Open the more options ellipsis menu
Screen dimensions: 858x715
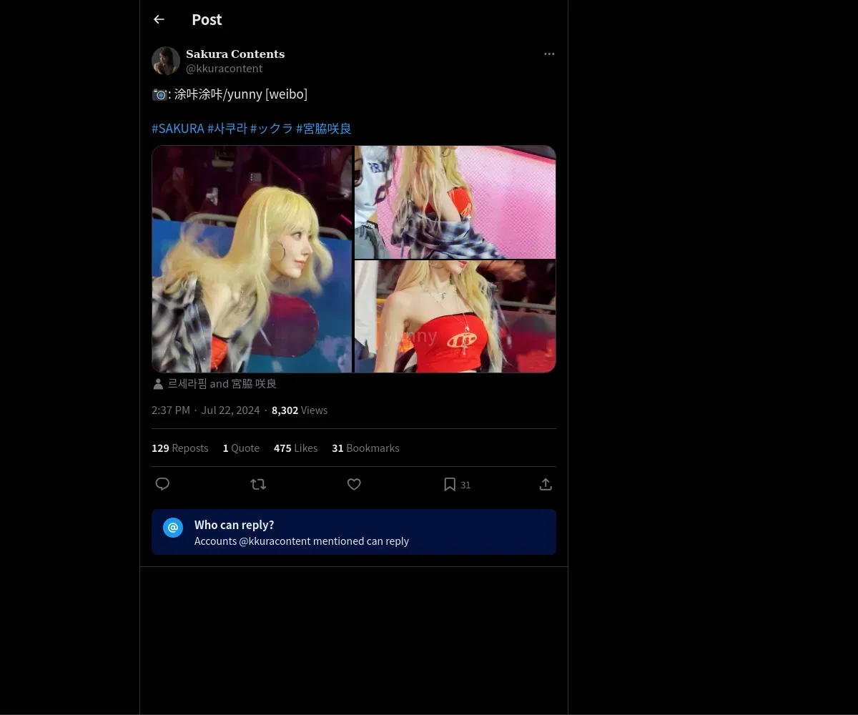549,54
